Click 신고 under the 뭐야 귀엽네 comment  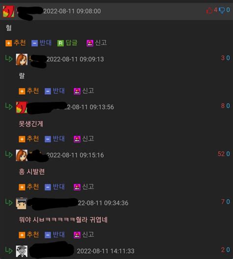pyautogui.click(x=88, y=234)
